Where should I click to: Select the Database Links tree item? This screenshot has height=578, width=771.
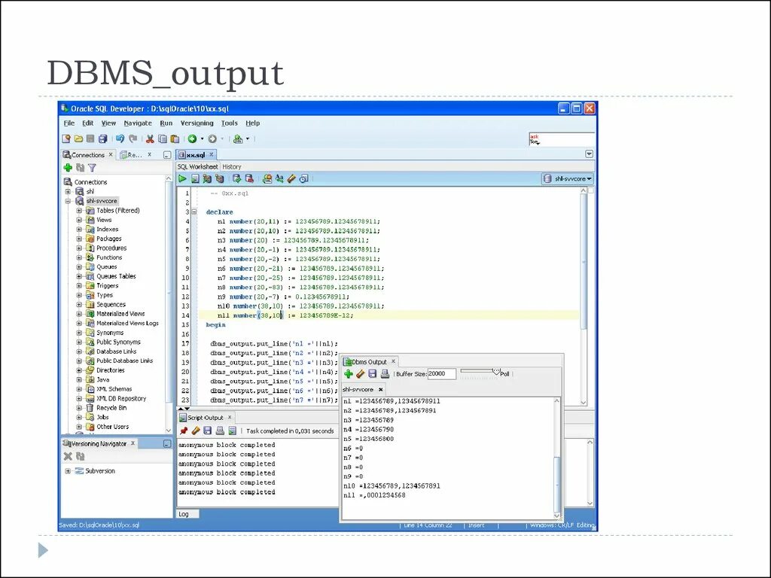point(116,351)
